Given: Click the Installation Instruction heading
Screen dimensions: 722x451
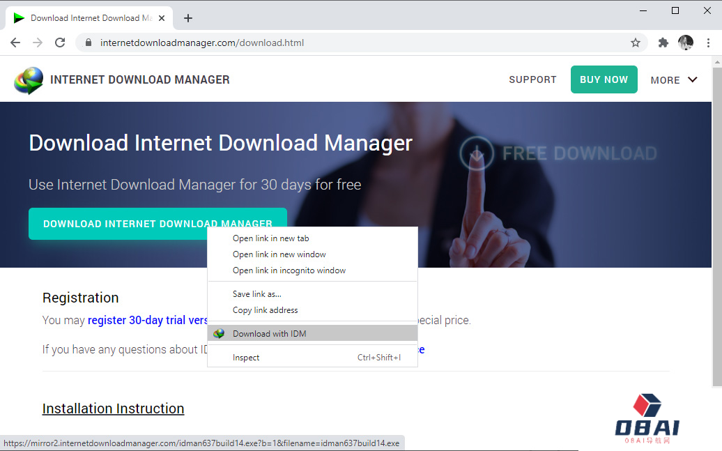Looking at the screenshot, I should [x=114, y=408].
